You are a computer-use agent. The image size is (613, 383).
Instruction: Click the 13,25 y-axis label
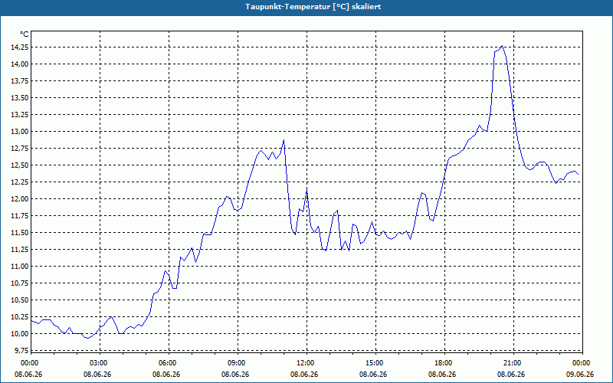click(x=20, y=114)
